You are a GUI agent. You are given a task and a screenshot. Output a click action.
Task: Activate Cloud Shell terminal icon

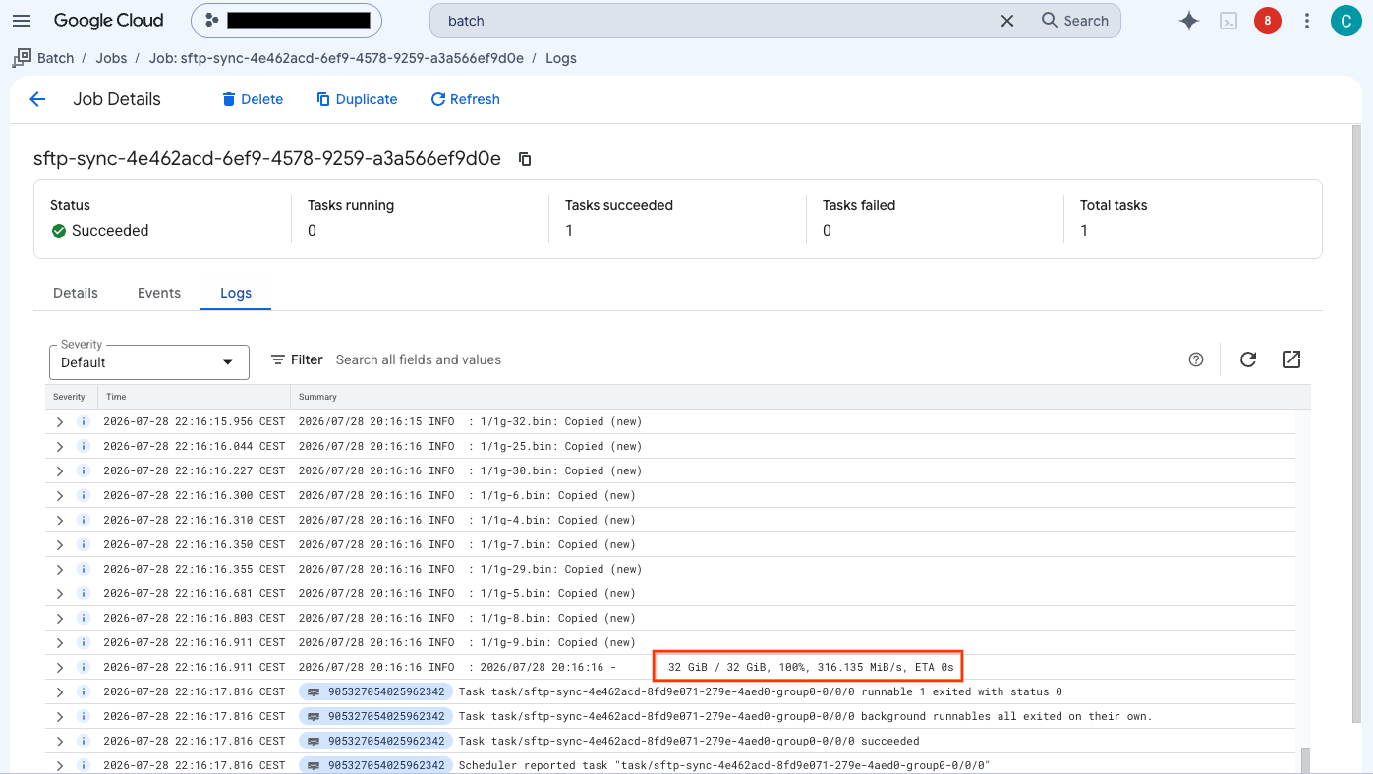1229,21
